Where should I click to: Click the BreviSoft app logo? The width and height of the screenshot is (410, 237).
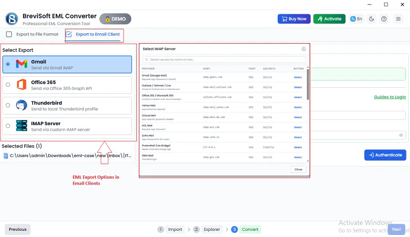coord(12,19)
